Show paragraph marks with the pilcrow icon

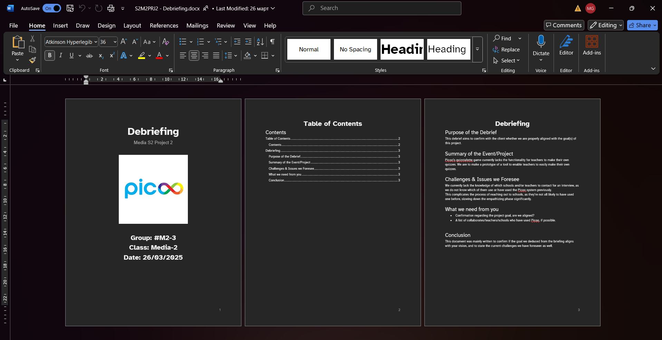272,42
